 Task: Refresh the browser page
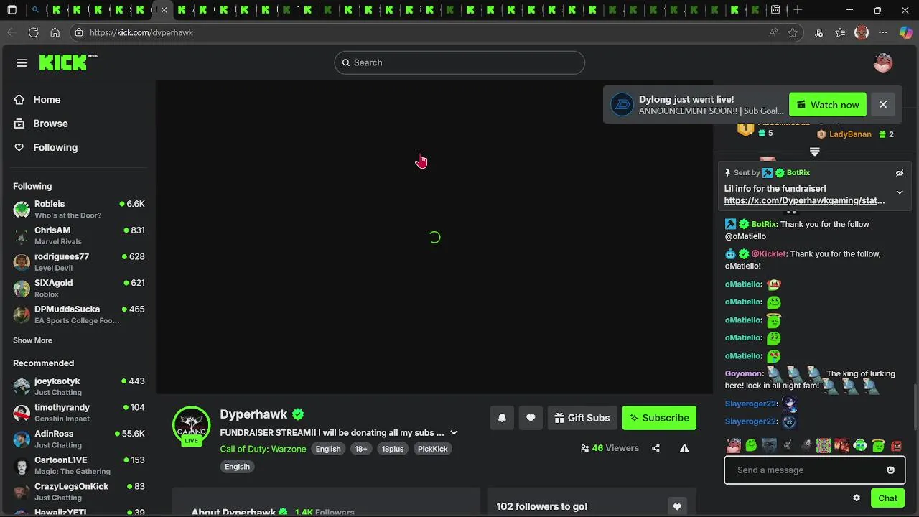(33, 32)
